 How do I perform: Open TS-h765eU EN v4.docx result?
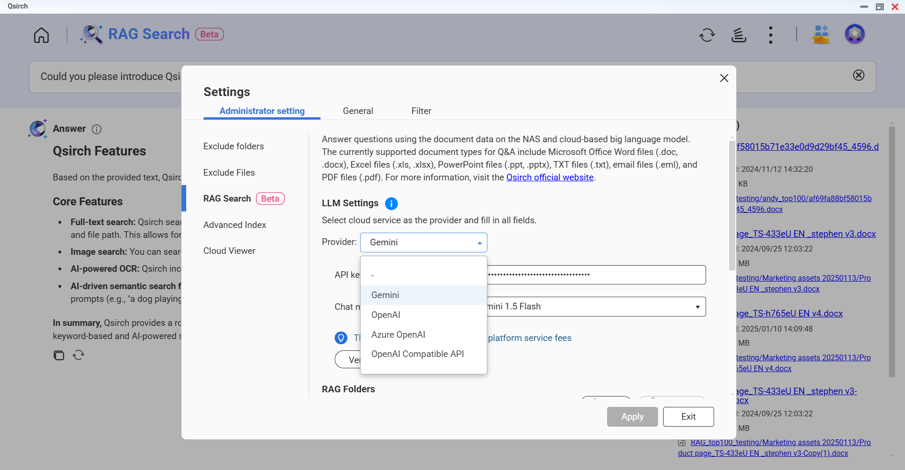pyautogui.click(x=790, y=314)
